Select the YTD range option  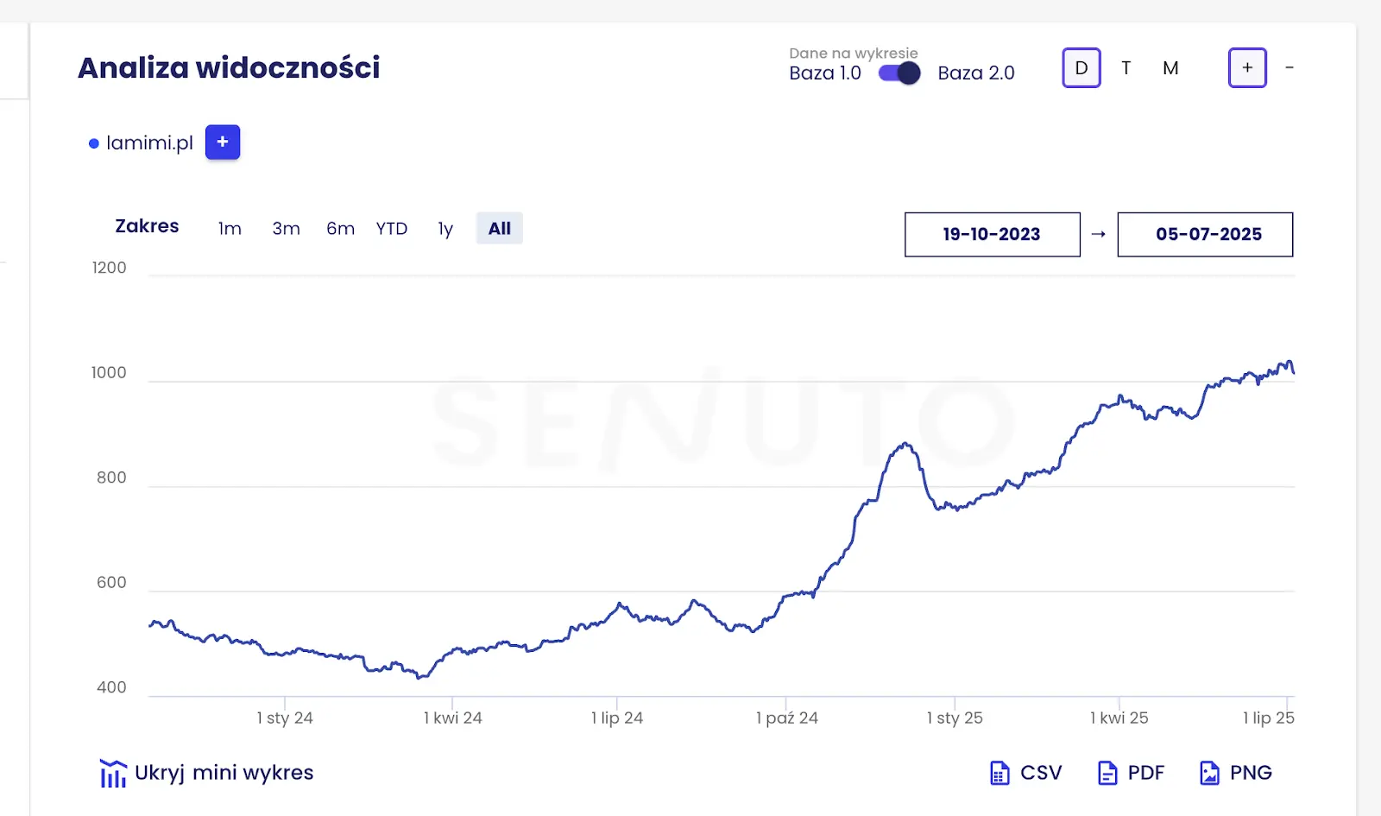click(392, 229)
